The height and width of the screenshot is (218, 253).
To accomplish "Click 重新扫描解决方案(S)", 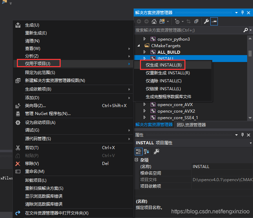I will (73, 188).
